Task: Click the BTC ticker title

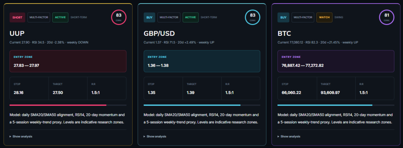Action: point(284,34)
